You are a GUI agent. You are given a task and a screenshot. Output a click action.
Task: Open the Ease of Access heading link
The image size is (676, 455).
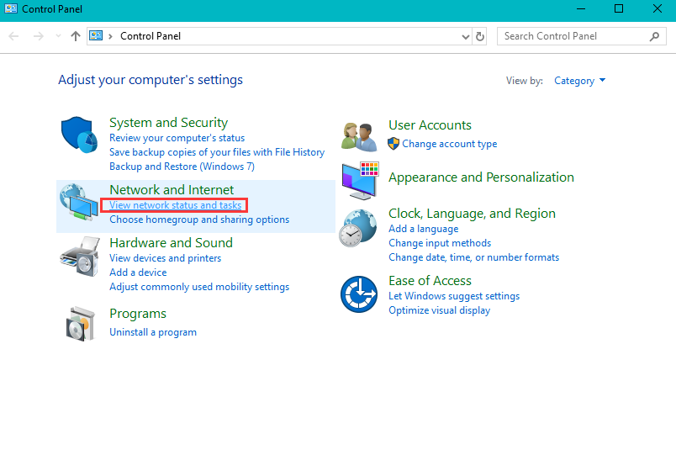click(x=430, y=281)
